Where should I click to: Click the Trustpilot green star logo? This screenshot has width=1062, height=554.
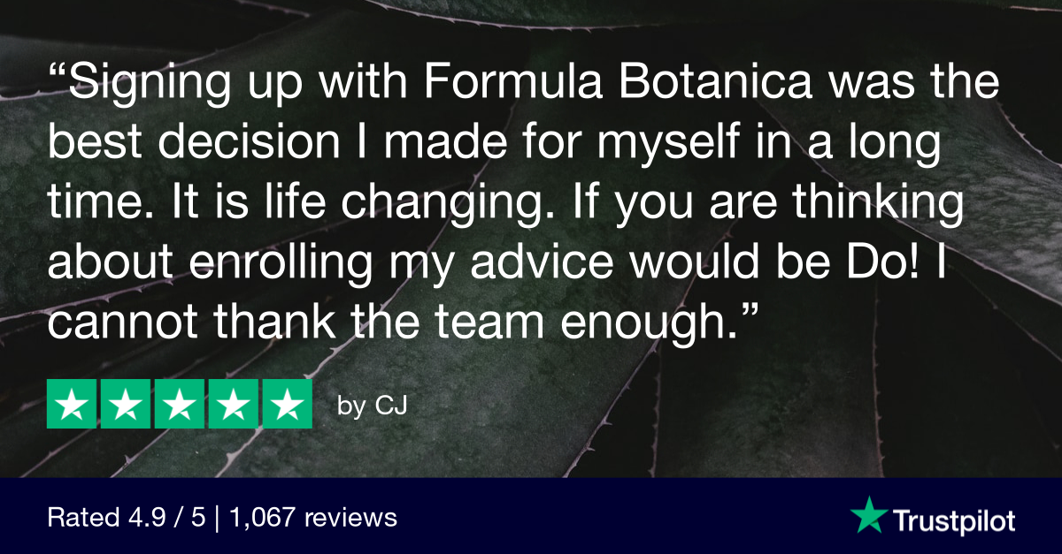tap(868, 514)
